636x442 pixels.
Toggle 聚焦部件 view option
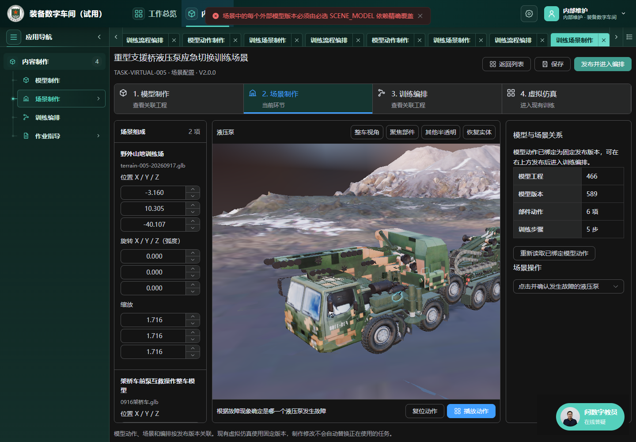[402, 132]
